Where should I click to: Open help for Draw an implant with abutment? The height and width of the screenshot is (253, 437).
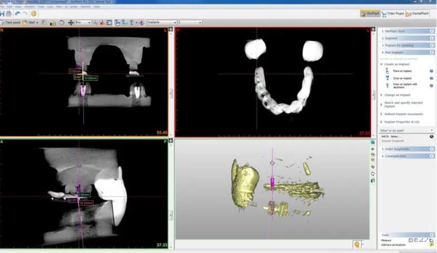point(431,85)
